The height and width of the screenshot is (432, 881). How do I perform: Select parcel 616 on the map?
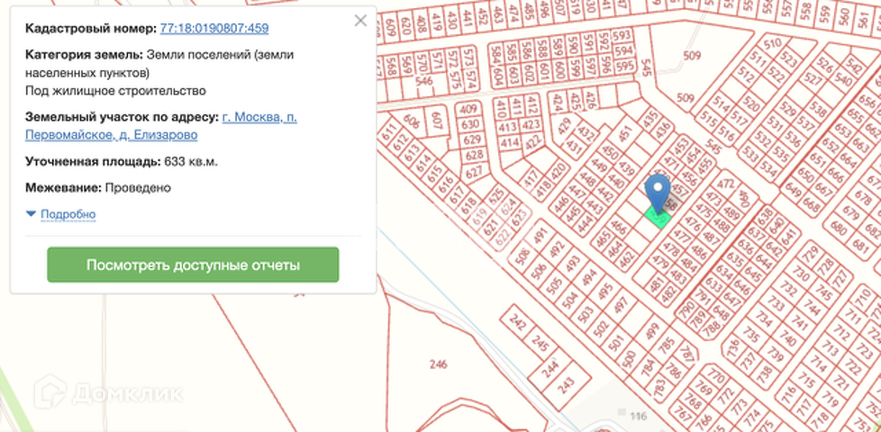(446, 184)
